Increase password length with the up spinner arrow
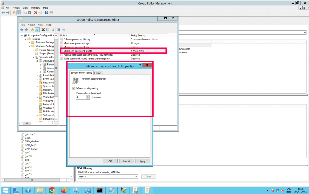The height and width of the screenshot is (194, 309). pos(88,96)
